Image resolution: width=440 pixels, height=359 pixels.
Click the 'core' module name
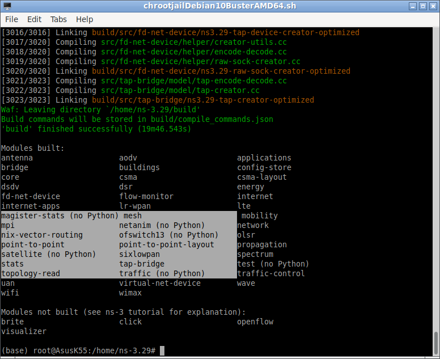click(x=10, y=178)
